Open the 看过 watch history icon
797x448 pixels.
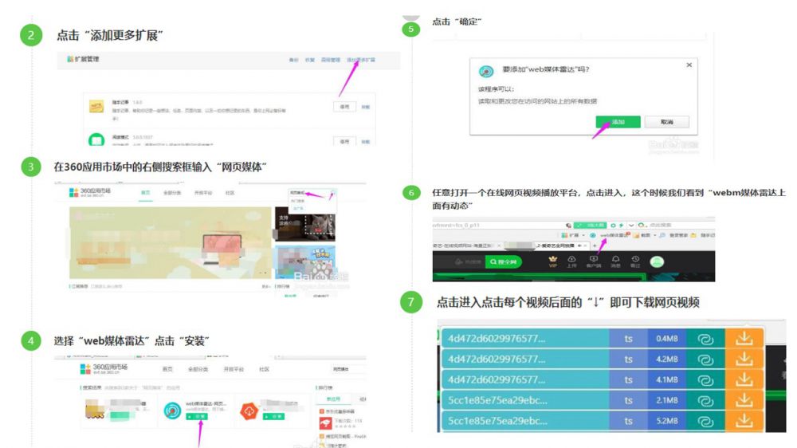636,261
